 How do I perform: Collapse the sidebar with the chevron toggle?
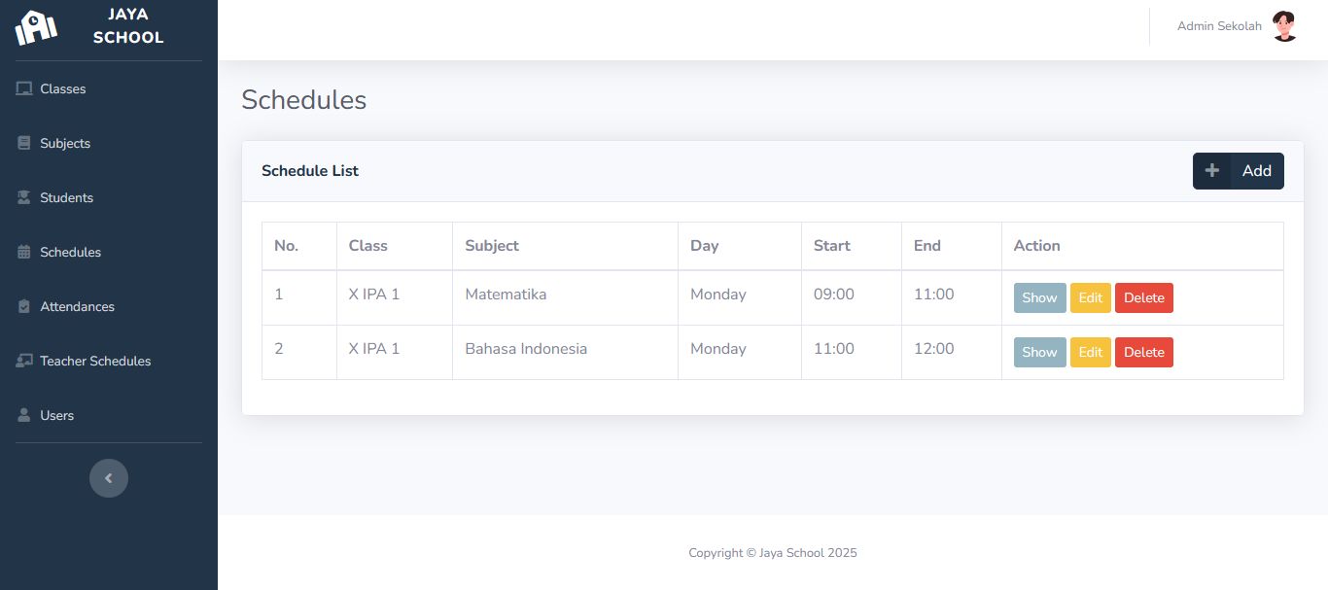109,478
